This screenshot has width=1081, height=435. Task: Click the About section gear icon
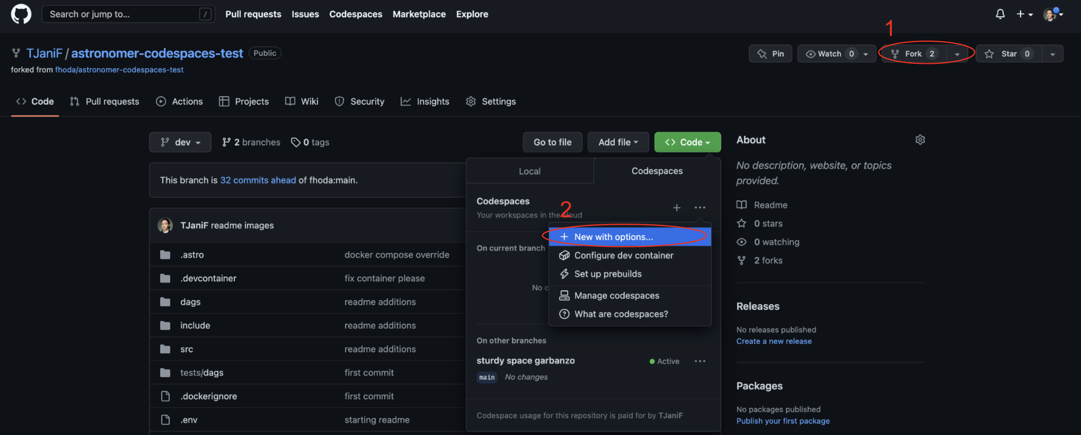click(x=920, y=140)
